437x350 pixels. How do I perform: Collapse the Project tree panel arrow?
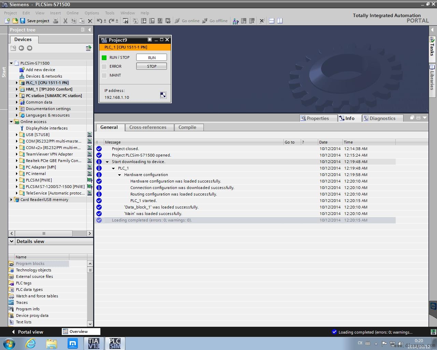click(89, 30)
